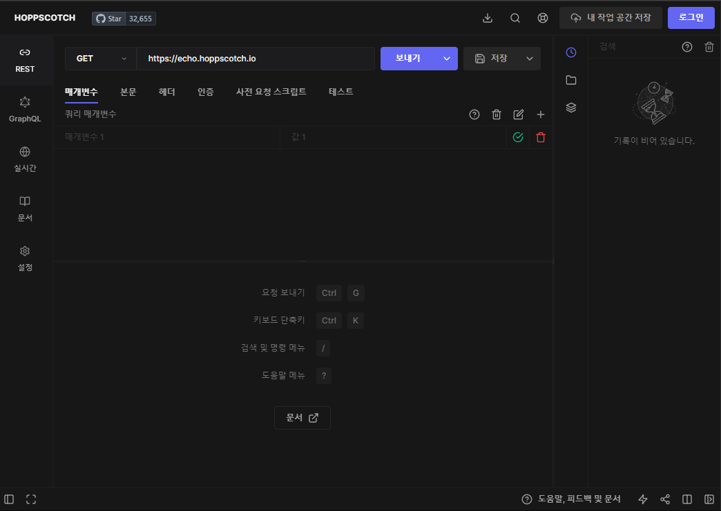Click 기록이 비어 있습니다 message
721x511 pixels.
click(654, 141)
